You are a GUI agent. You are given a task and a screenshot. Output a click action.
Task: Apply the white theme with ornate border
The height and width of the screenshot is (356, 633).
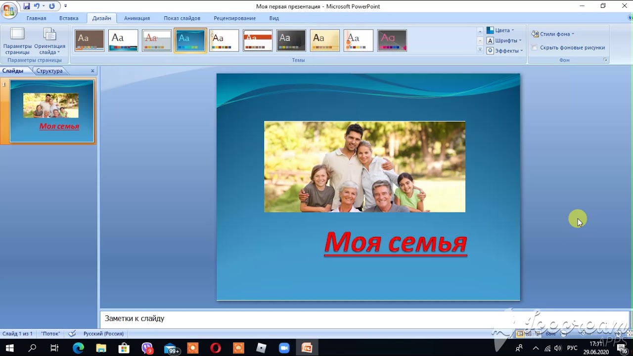tap(224, 41)
